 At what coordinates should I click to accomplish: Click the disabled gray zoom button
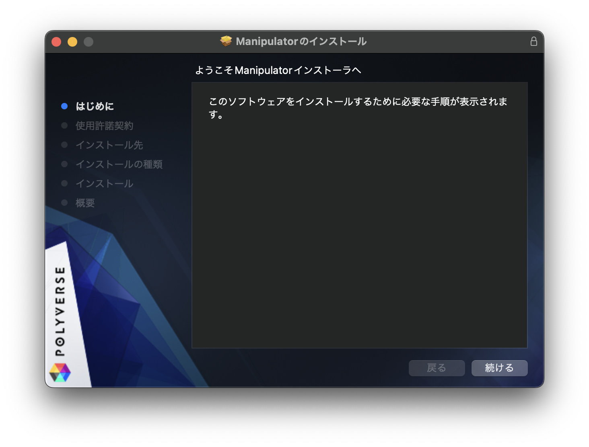click(89, 42)
